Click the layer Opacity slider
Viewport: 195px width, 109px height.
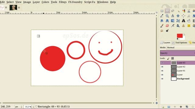177,53
